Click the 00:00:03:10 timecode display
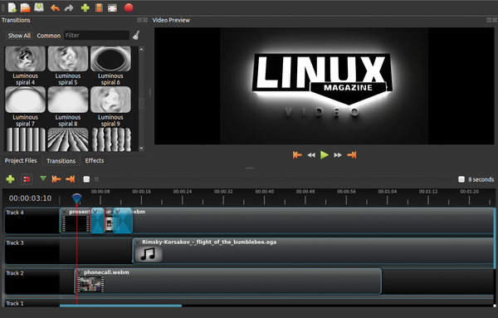This screenshot has height=318, width=498. [30, 198]
